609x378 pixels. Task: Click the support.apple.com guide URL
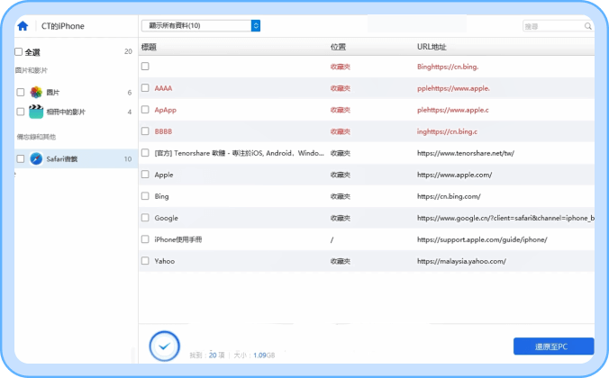tap(482, 239)
